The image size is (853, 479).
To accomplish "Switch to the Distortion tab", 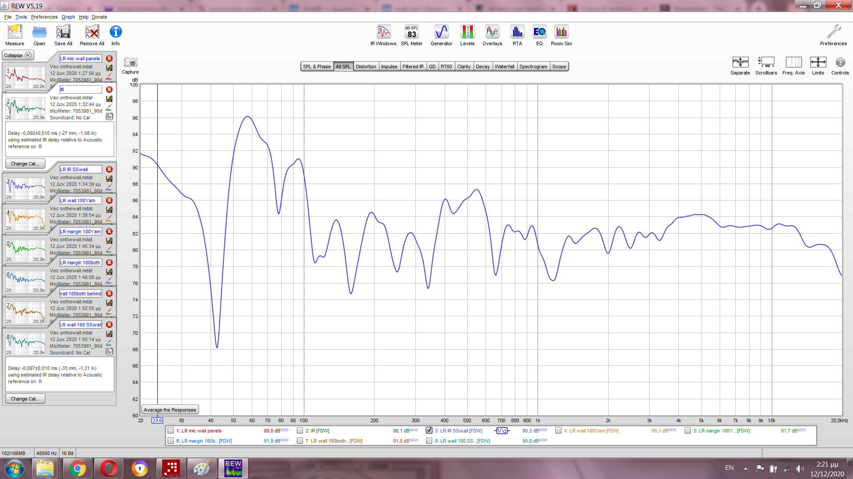I will (366, 67).
